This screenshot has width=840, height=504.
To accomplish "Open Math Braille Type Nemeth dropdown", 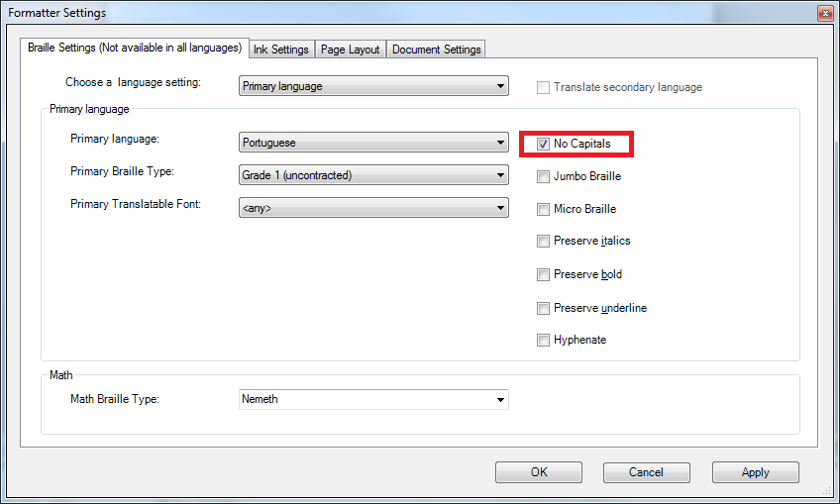I will tap(374, 400).
